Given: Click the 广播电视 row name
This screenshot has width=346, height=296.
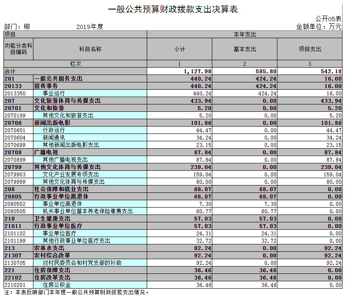Looking at the screenshot, I should [46, 152].
